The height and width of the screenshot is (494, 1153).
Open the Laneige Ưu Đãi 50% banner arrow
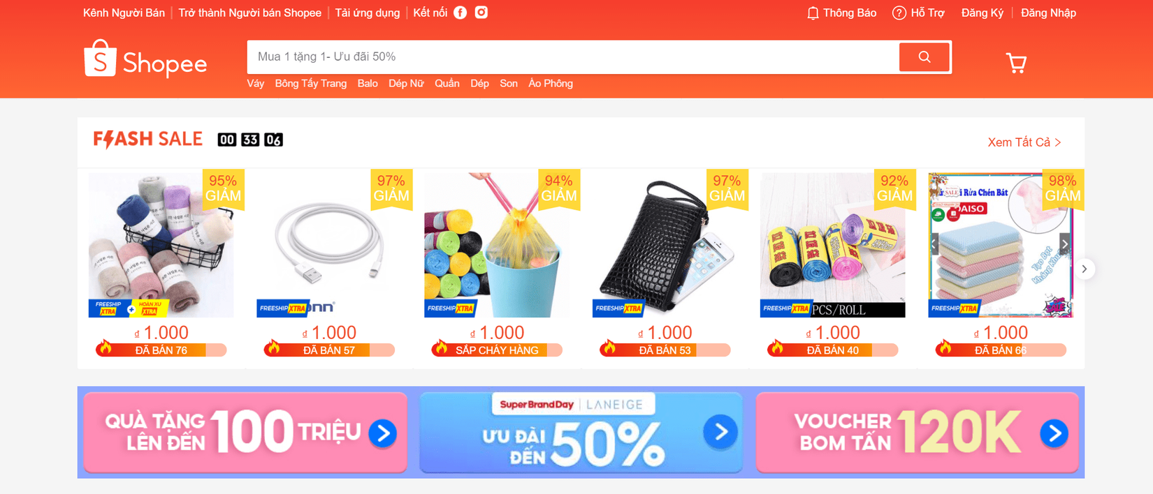pos(720,433)
